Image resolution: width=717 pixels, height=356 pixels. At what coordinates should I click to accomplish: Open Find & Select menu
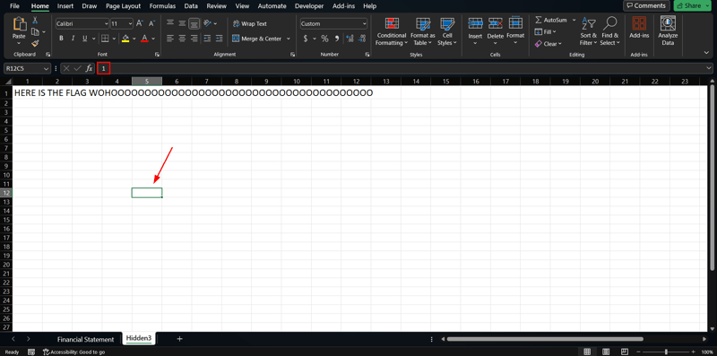(x=609, y=32)
